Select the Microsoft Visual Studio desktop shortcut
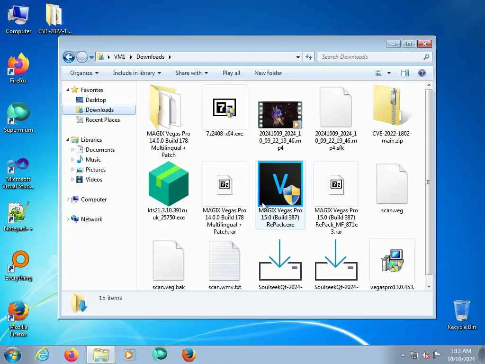Screen dimensions: 485x364 pos(18,173)
